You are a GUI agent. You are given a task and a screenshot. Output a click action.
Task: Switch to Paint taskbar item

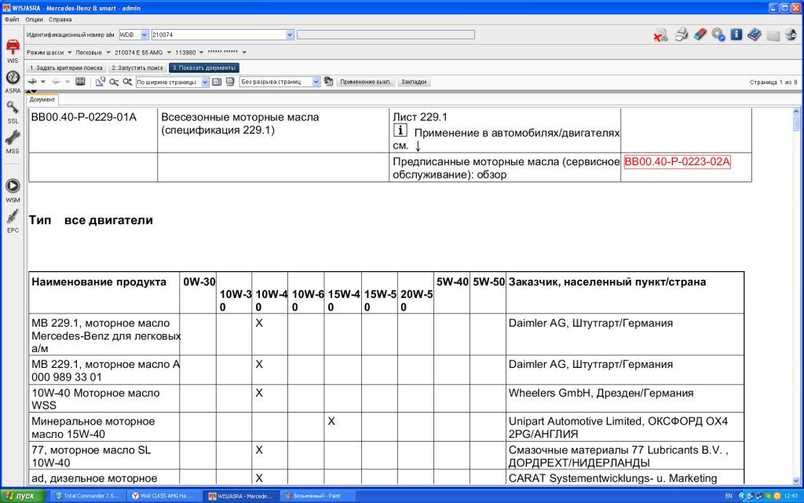coord(317,496)
